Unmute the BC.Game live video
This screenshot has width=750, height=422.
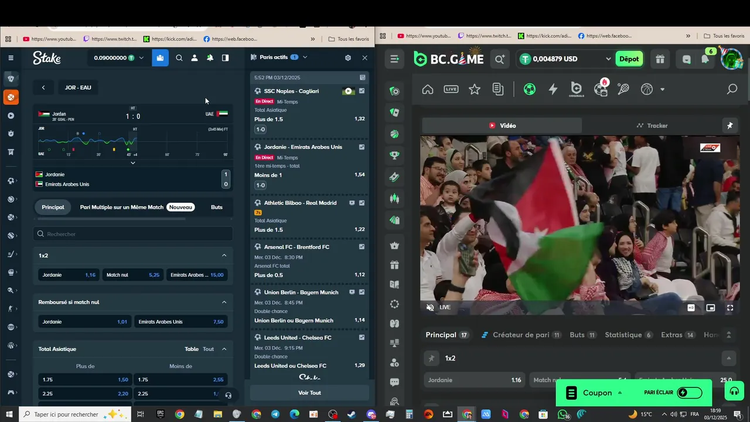click(430, 307)
